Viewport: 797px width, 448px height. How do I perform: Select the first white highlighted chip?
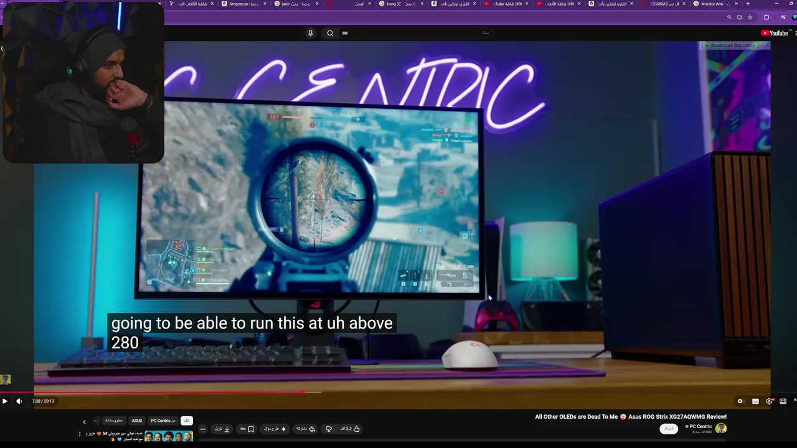[187, 421]
